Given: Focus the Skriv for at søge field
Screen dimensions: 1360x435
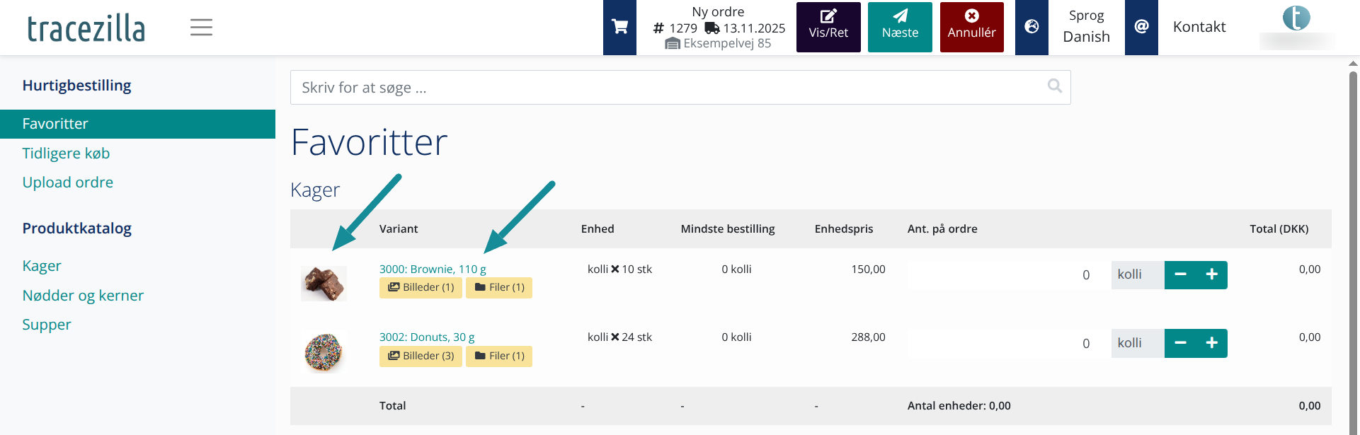Looking at the screenshot, I should (x=665, y=88).
